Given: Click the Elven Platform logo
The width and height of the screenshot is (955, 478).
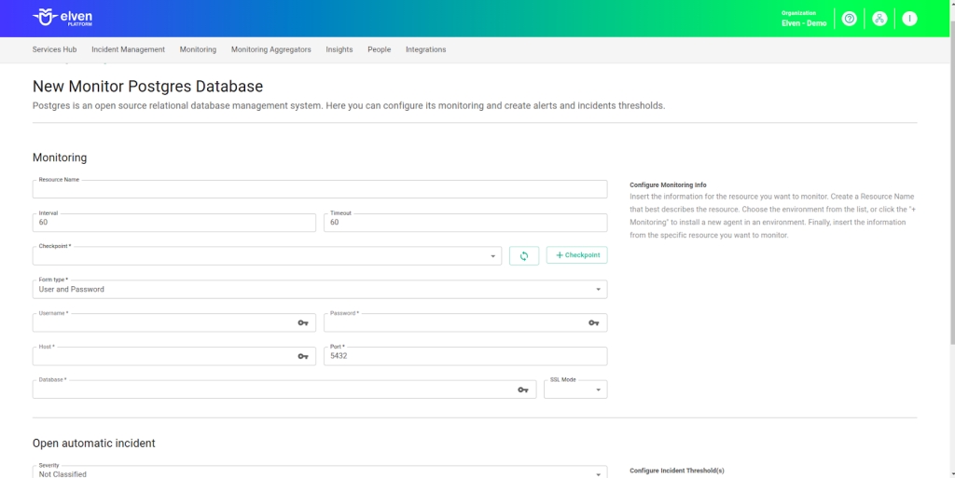Looking at the screenshot, I should click(x=62, y=18).
